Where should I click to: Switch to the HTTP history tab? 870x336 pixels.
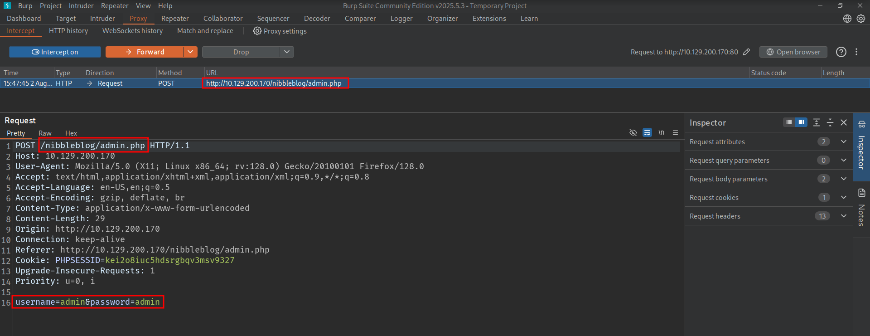coord(68,31)
